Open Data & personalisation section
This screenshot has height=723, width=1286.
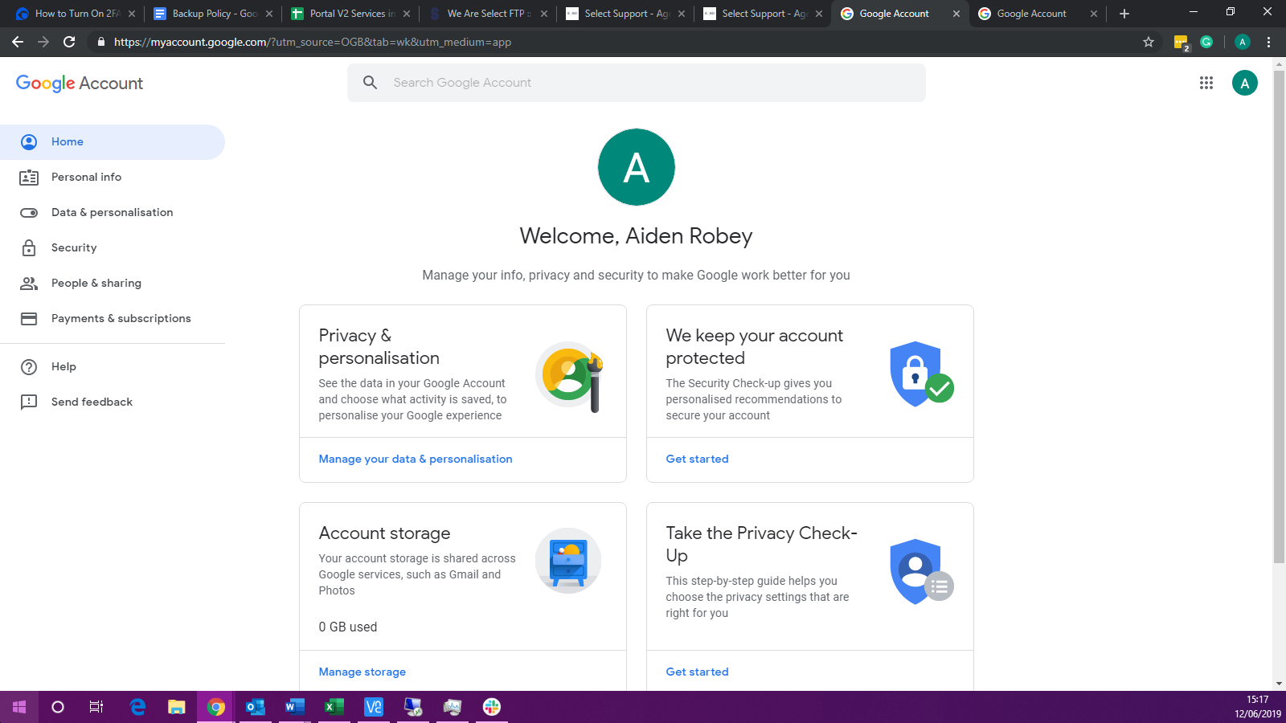[x=113, y=213]
